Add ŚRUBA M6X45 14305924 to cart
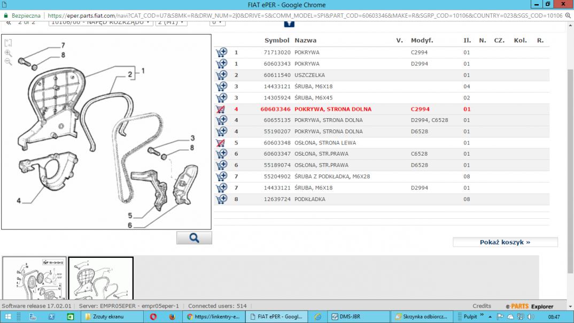574x323 pixels. 221,98
